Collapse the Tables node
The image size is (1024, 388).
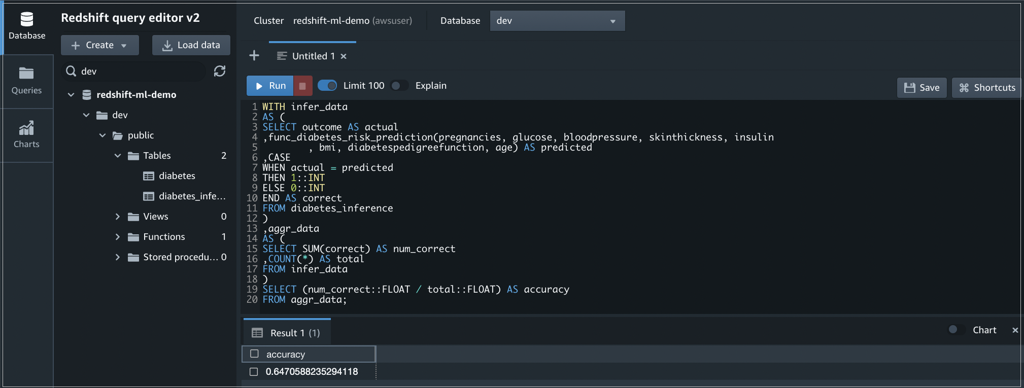118,156
